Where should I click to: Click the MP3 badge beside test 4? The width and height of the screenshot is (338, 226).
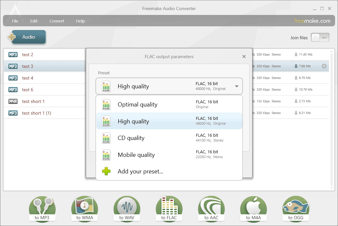(x=13, y=78)
